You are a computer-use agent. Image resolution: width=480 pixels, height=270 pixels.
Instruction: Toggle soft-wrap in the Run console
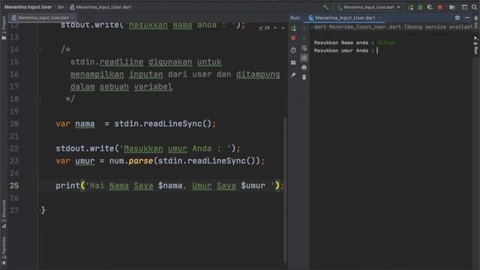point(304,48)
